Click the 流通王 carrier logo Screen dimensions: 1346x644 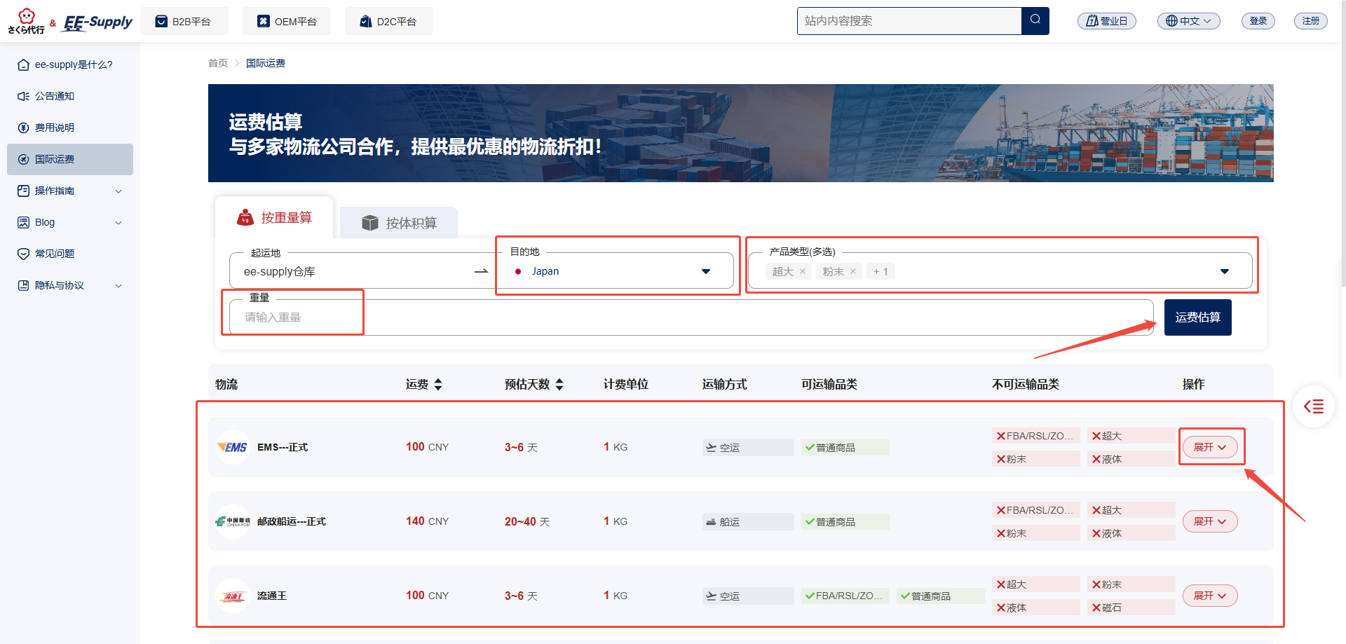[233, 596]
